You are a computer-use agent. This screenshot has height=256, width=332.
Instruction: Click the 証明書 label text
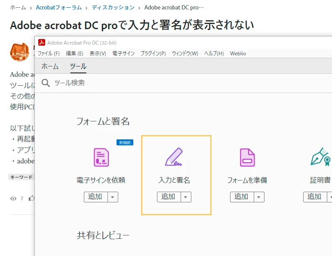(320, 180)
